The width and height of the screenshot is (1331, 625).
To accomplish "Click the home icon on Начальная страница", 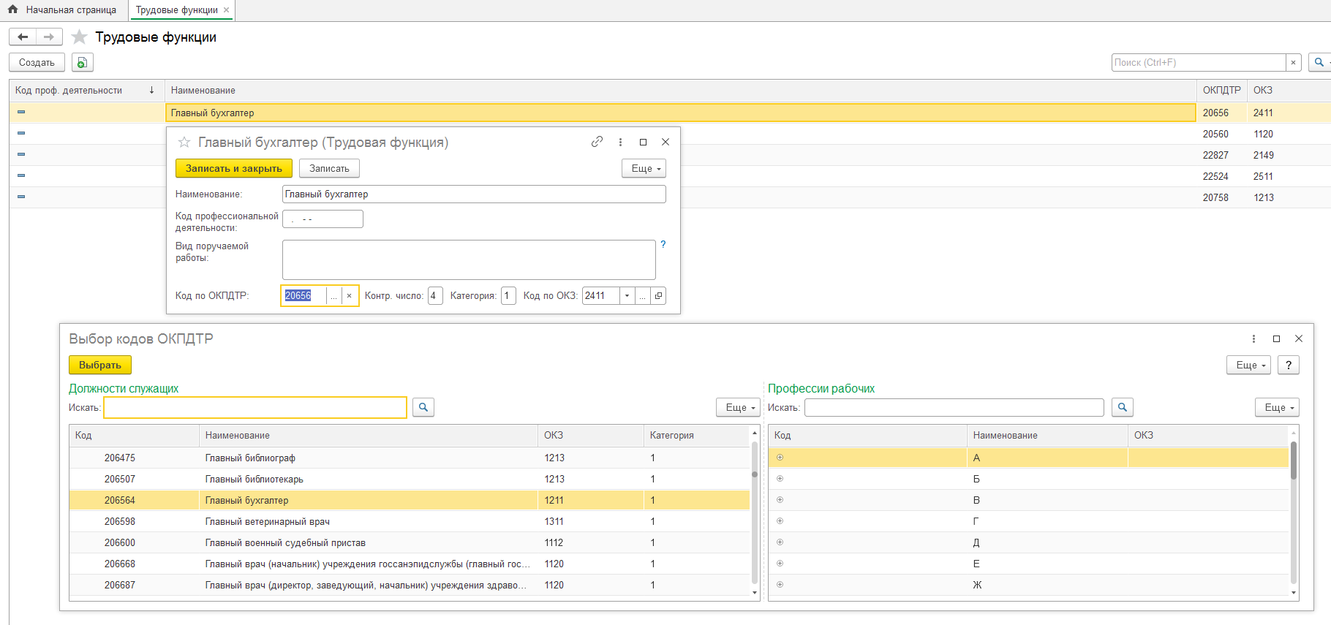I will coord(12,10).
